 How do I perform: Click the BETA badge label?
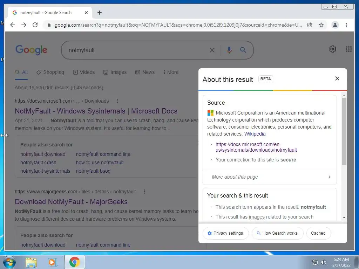pos(266,79)
